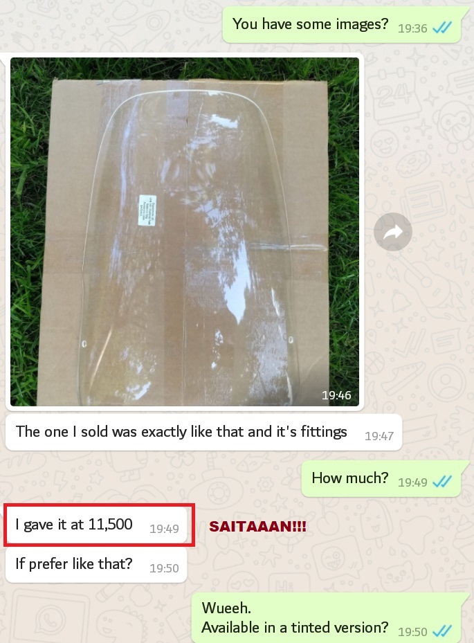Tap read ticks on the 'Wueeh.' message
474x643 pixels.
click(442, 631)
